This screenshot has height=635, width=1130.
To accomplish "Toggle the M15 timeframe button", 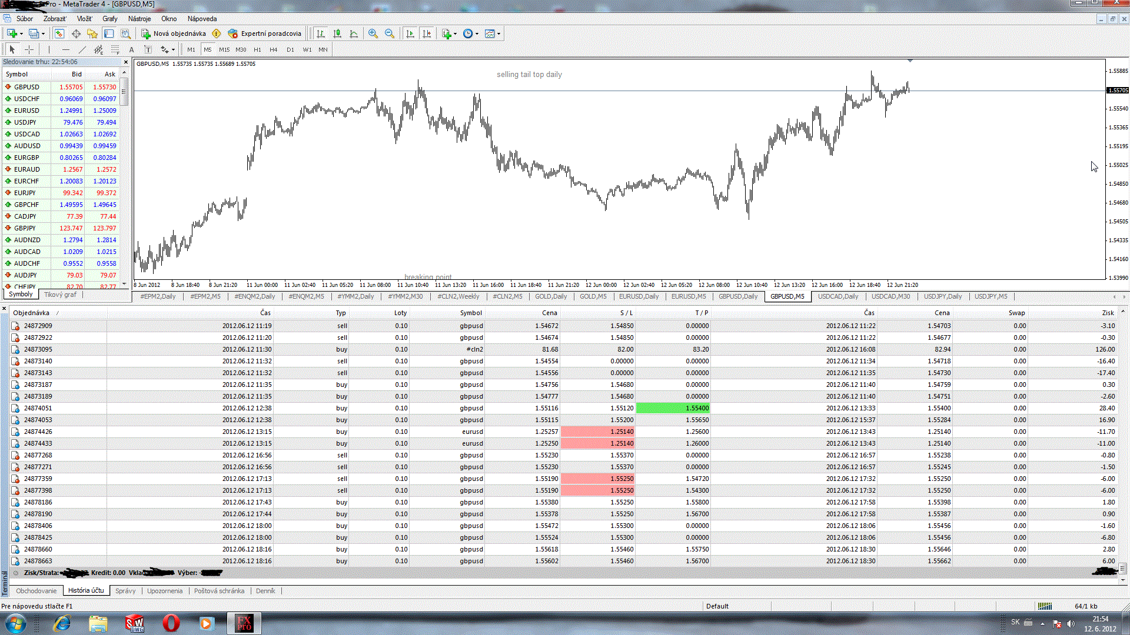I will tap(224, 50).
